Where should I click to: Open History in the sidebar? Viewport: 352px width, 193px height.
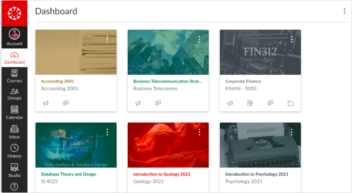[x=15, y=151]
